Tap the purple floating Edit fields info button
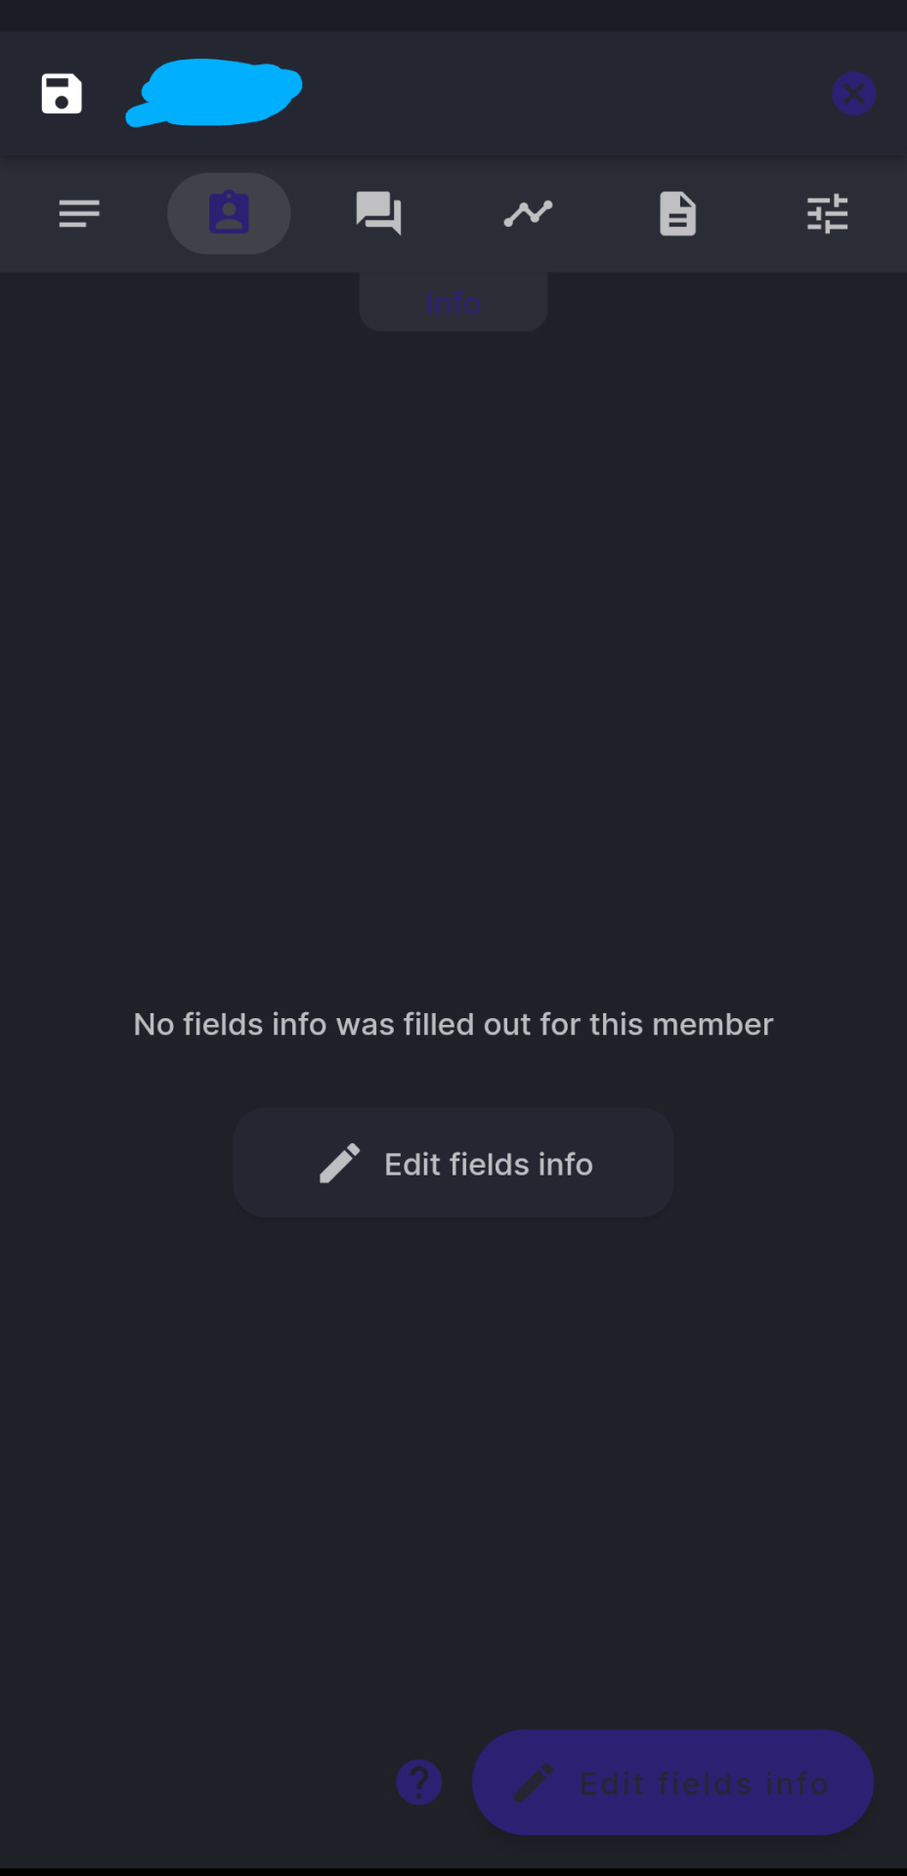The width and height of the screenshot is (907, 1876). pyautogui.click(x=672, y=1782)
